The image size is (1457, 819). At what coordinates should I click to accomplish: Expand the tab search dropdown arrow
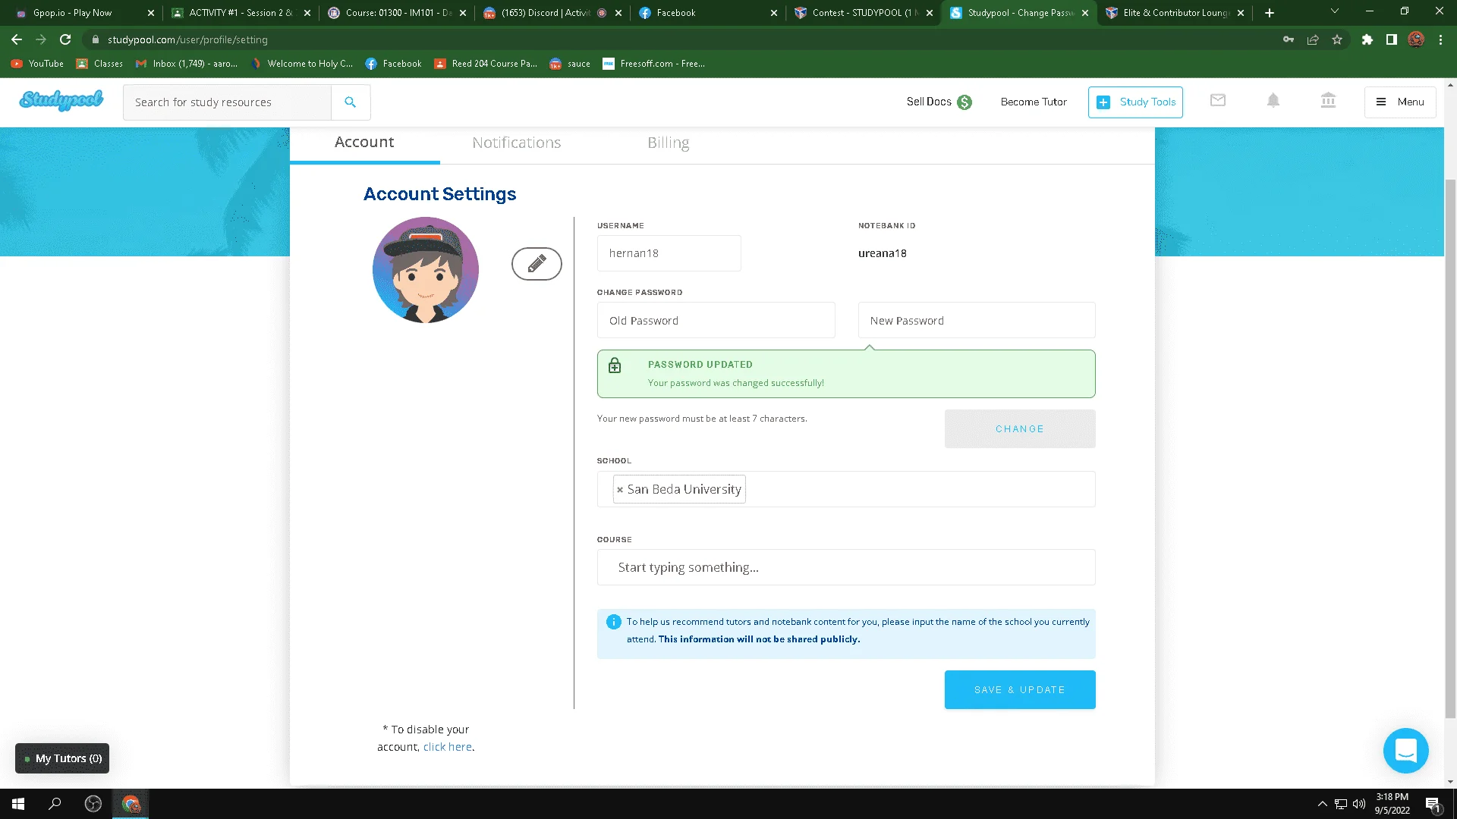1335,11
